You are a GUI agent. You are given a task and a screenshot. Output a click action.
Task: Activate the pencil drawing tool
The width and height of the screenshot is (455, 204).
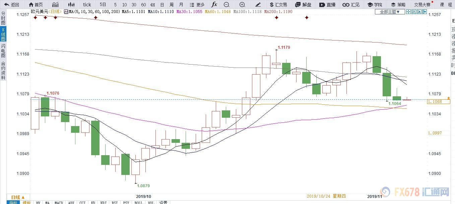258,5
